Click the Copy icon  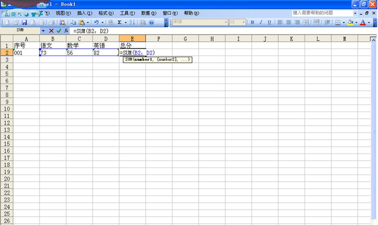pyautogui.click(x=73, y=22)
